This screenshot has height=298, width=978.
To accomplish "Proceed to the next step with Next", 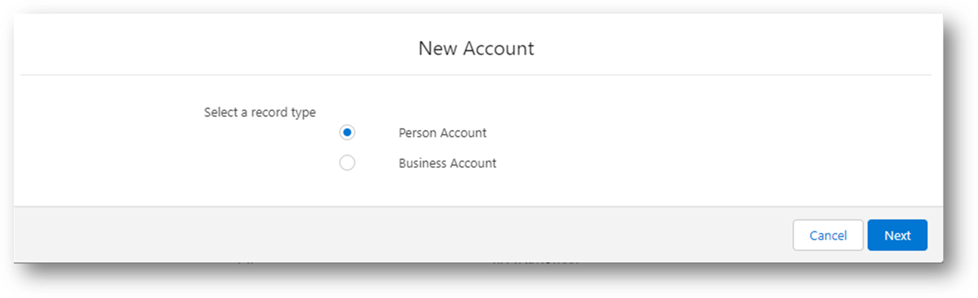I will [x=897, y=235].
